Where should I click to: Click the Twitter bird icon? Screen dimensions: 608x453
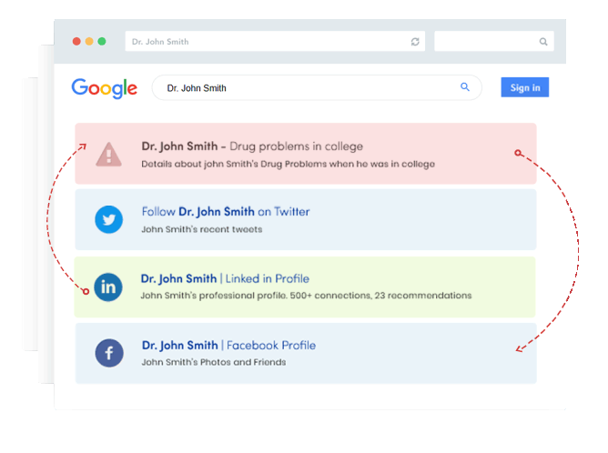(109, 219)
